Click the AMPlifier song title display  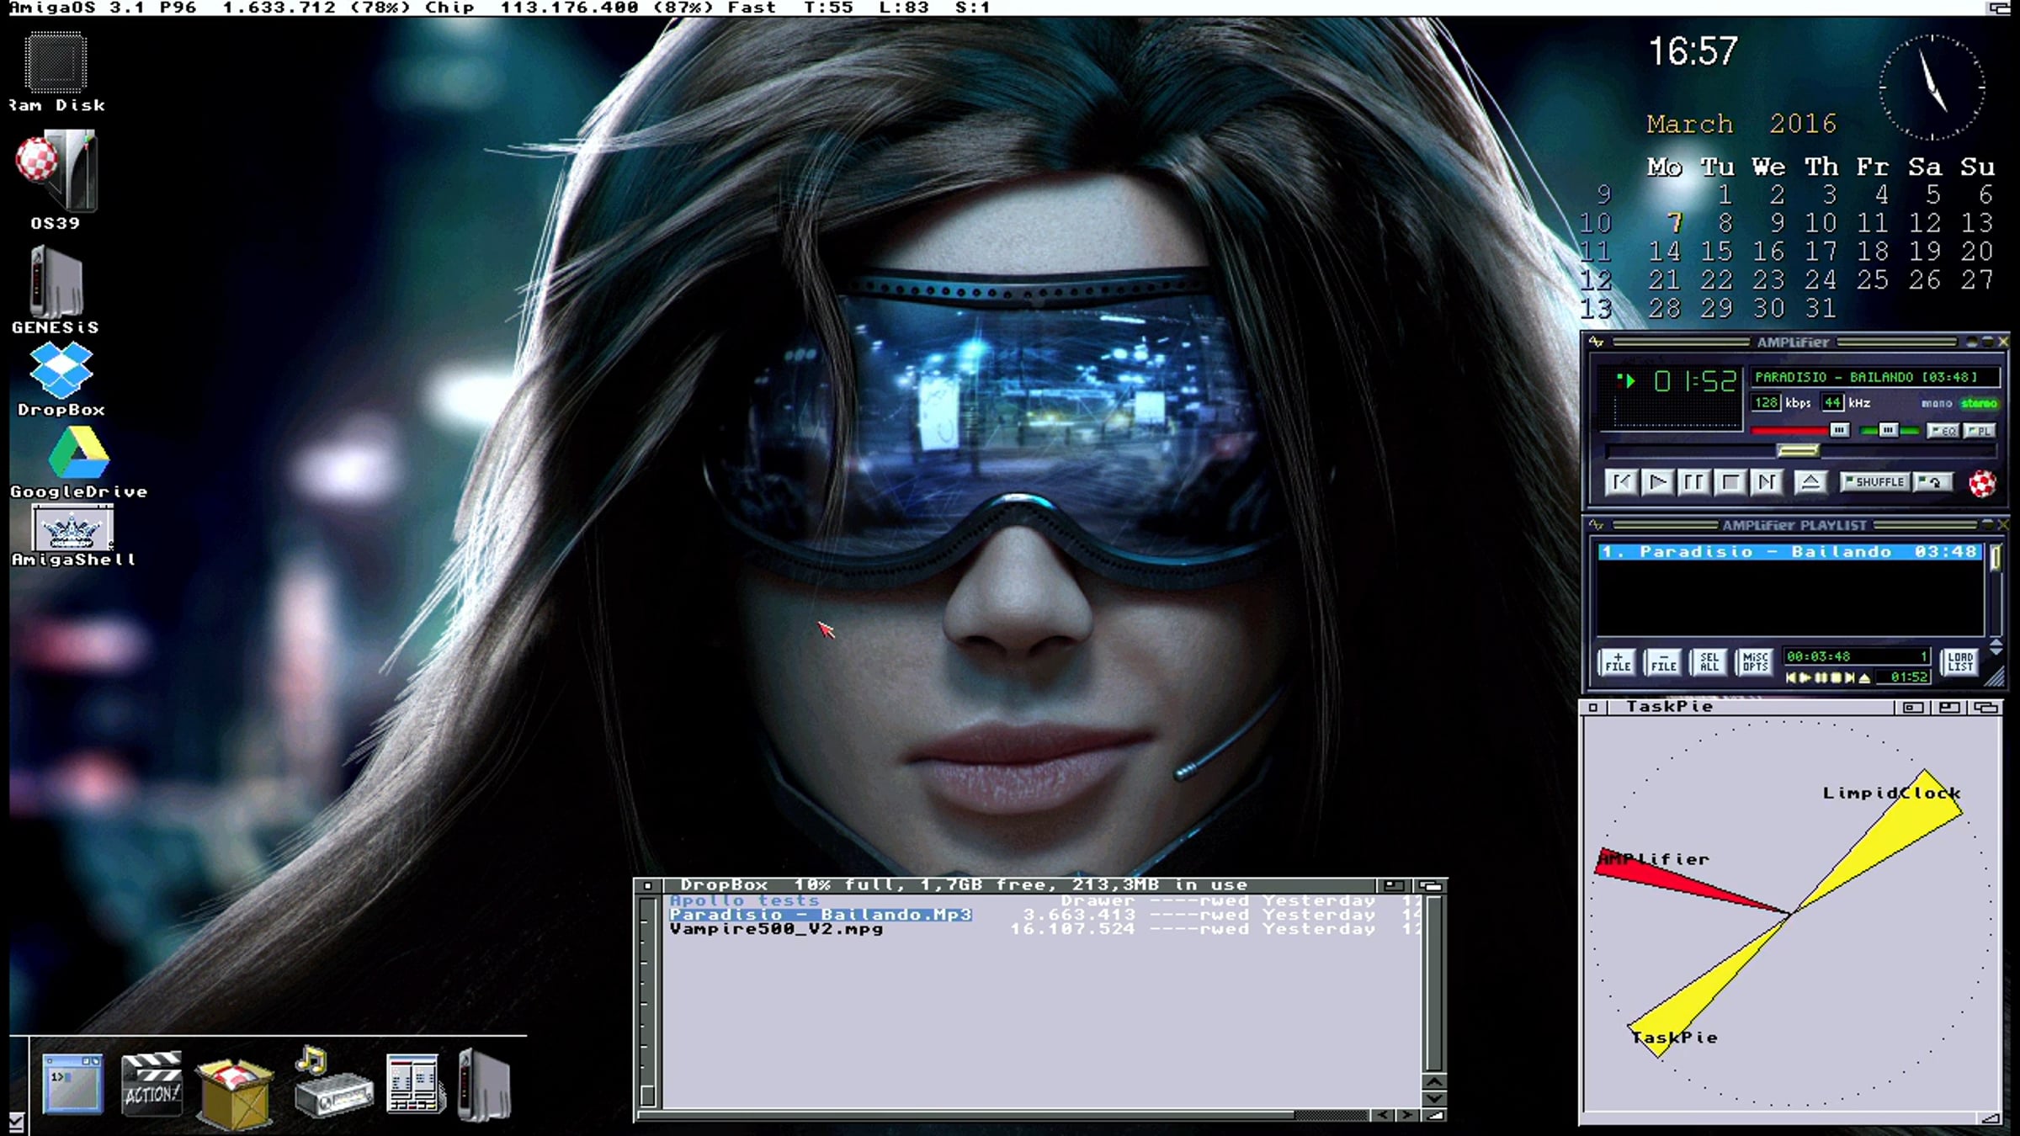point(1875,377)
